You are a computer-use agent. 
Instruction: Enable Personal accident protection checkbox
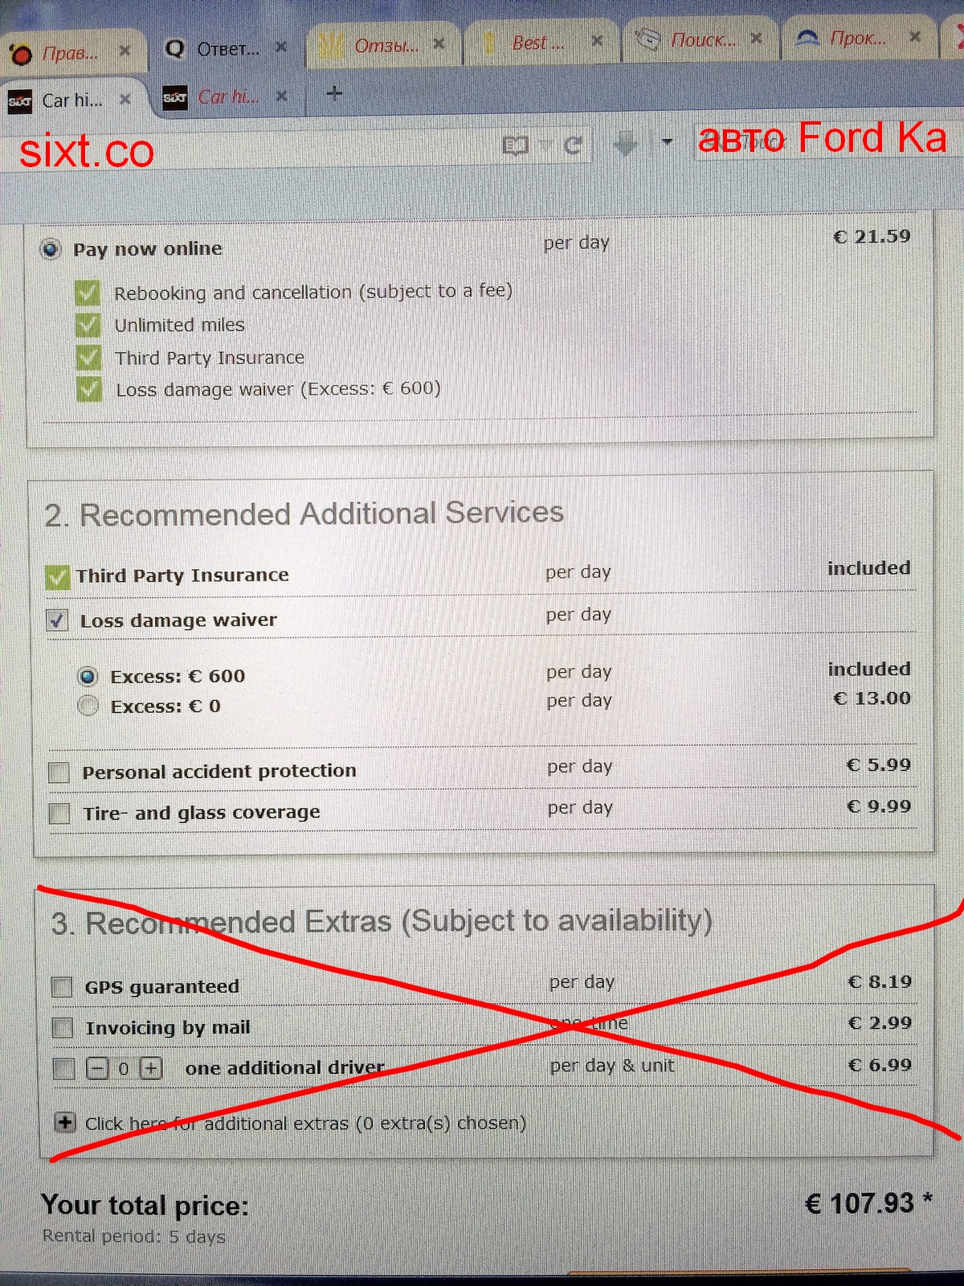[x=59, y=772]
